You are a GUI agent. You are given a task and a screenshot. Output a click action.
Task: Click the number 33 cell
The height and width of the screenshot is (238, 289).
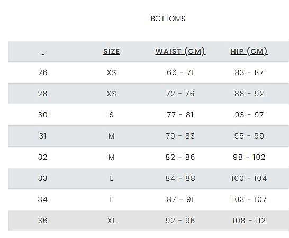coord(42,178)
